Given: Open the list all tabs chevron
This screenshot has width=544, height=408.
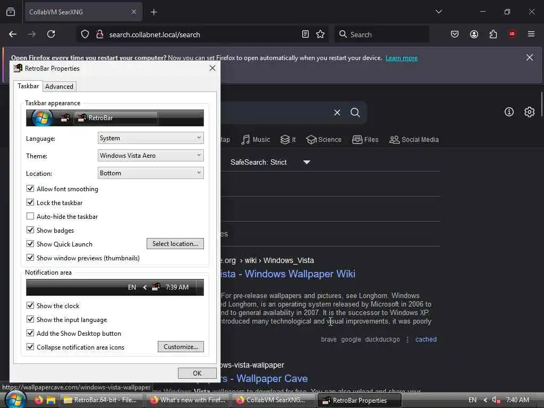Looking at the screenshot, I should (x=438, y=12).
